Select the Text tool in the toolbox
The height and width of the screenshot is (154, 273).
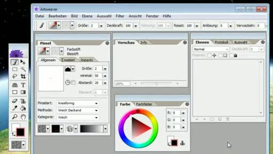tap(23, 85)
